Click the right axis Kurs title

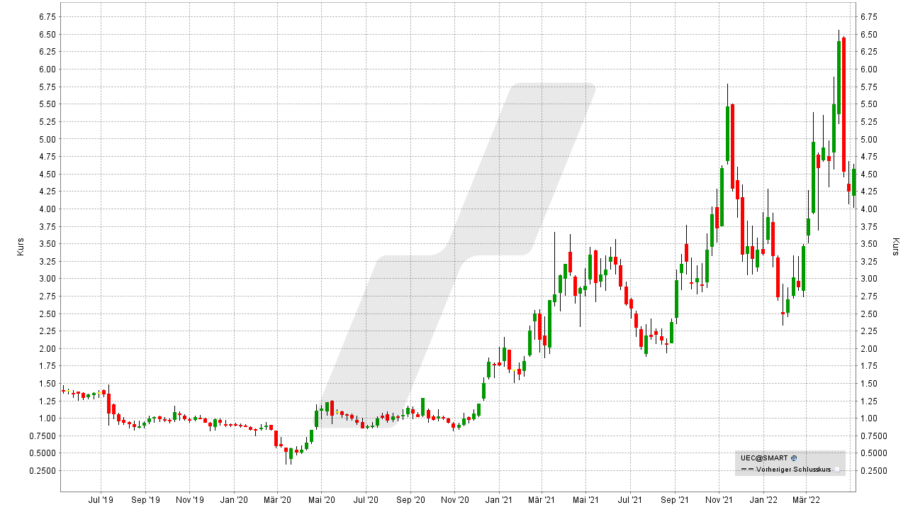point(896,246)
